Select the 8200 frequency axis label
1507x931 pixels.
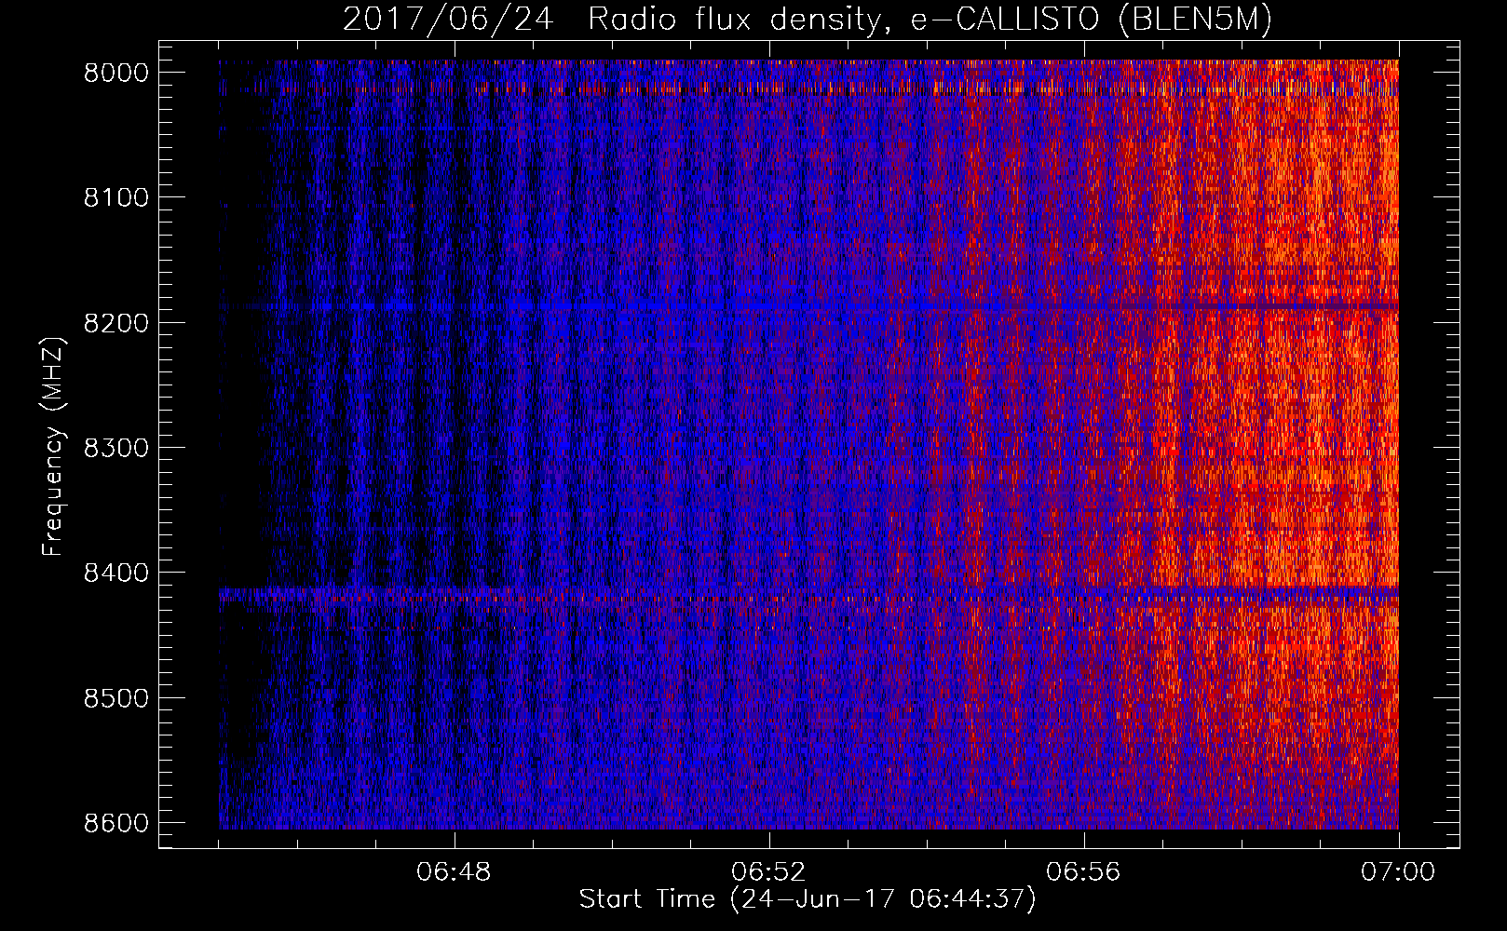coord(115,322)
